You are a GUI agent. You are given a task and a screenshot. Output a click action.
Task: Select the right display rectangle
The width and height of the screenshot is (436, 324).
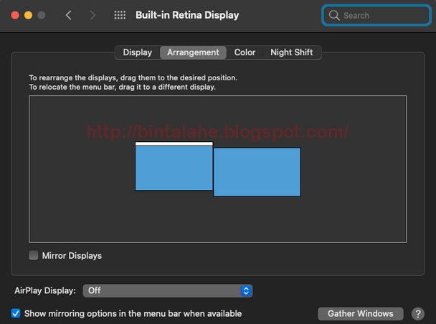click(x=257, y=172)
